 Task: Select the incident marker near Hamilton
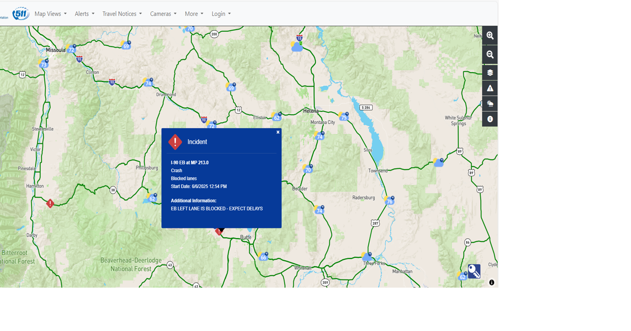point(50,203)
